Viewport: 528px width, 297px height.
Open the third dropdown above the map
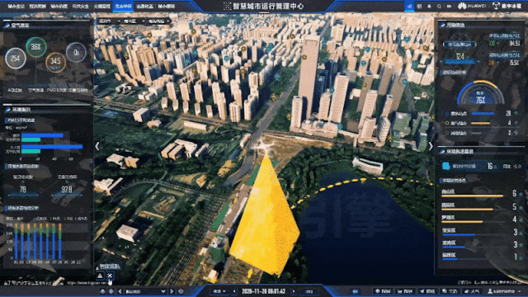click(x=158, y=21)
